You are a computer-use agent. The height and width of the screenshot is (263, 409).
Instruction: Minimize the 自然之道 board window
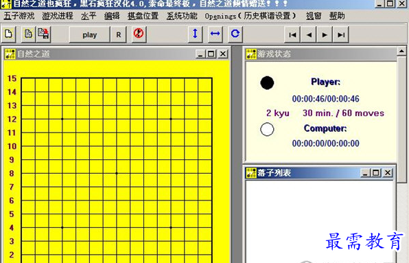pos(200,54)
